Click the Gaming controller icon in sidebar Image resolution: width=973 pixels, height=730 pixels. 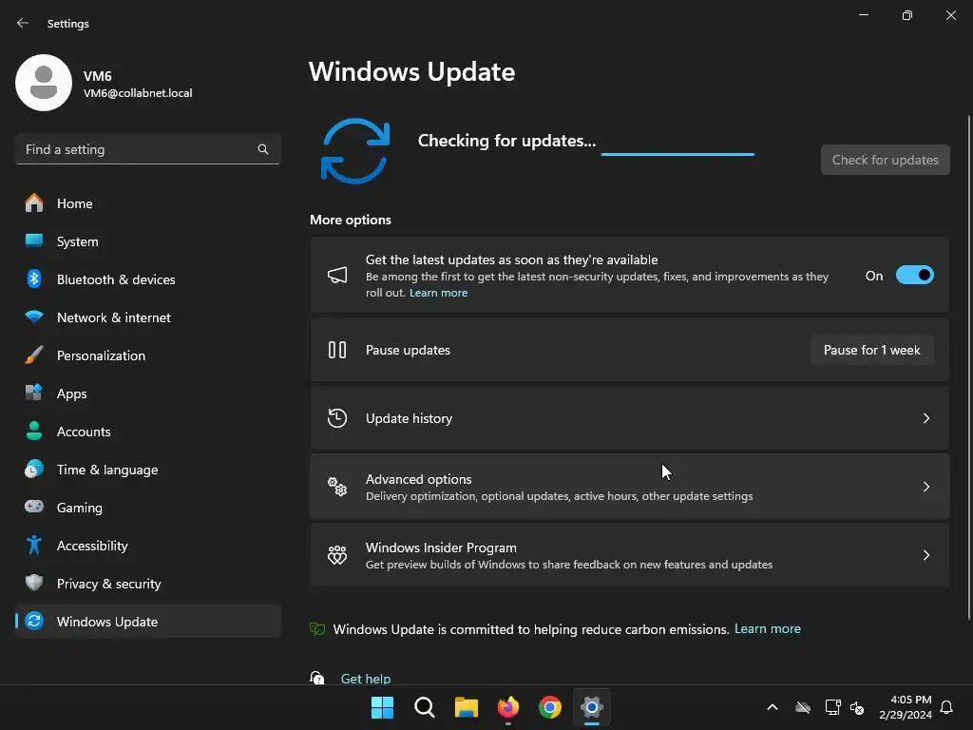click(x=34, y=507)
